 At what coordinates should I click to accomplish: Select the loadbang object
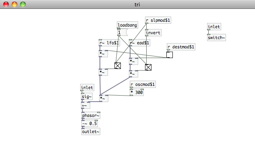[x=127, y=25]
